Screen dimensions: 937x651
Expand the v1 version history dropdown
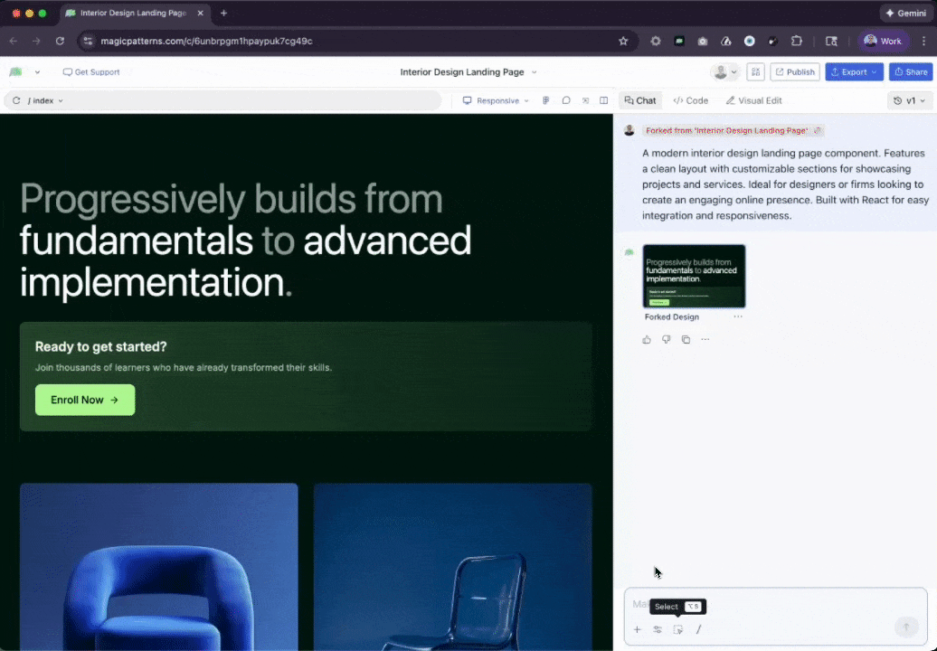910,100
